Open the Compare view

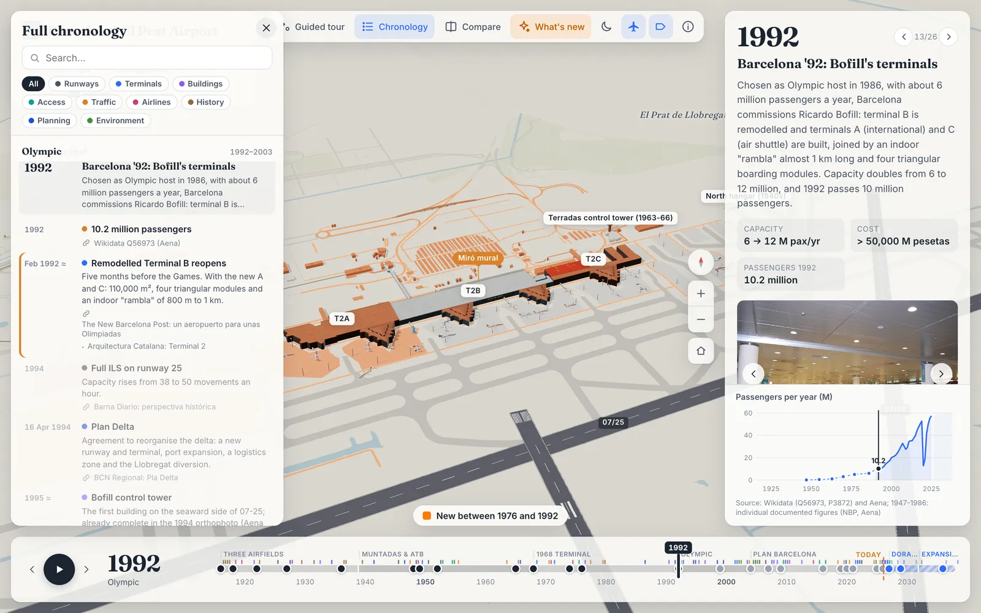(473, 27)
